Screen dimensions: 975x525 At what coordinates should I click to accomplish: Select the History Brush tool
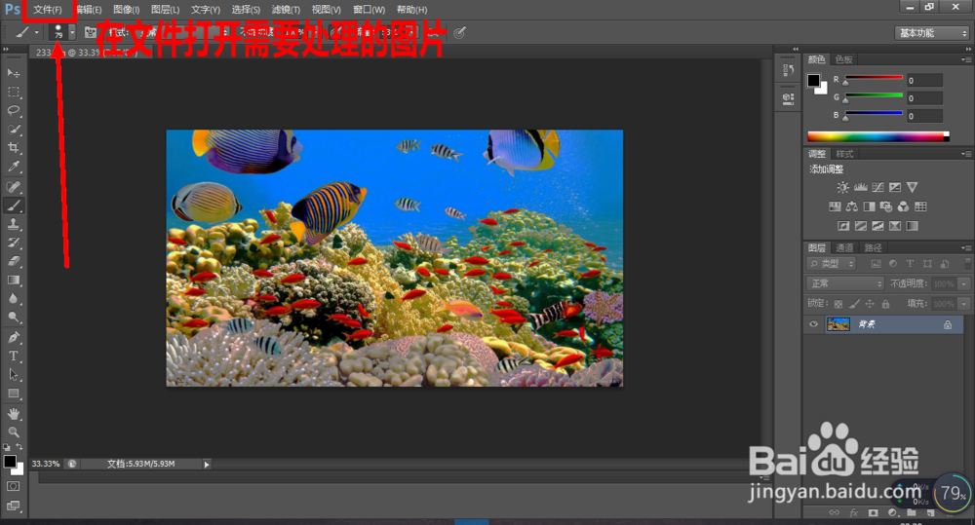[14, 243]
